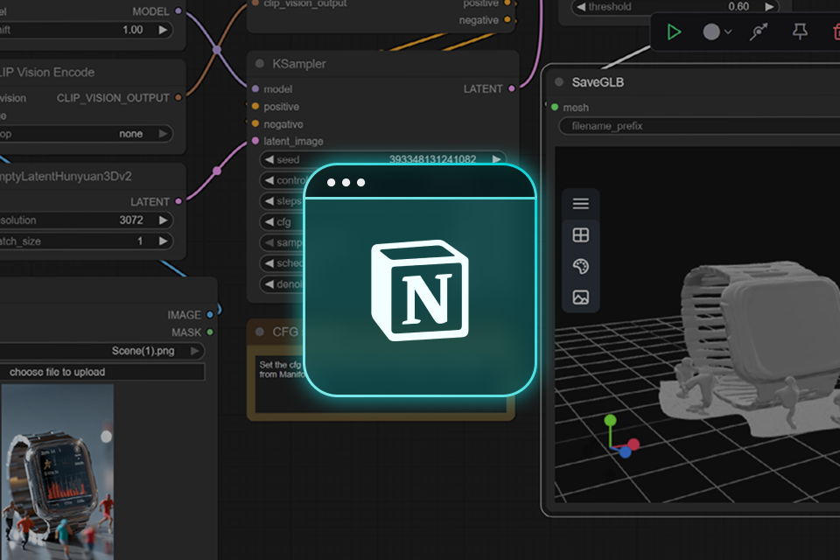Pin the selected node with pin icon
The height and width of the screenshot is (560, 840).
[800, 31]
